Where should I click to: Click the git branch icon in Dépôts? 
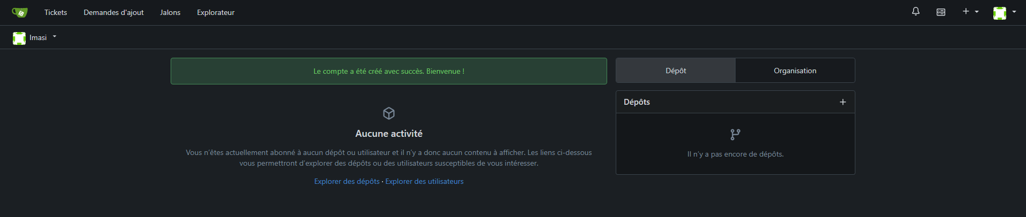(736, 135)
